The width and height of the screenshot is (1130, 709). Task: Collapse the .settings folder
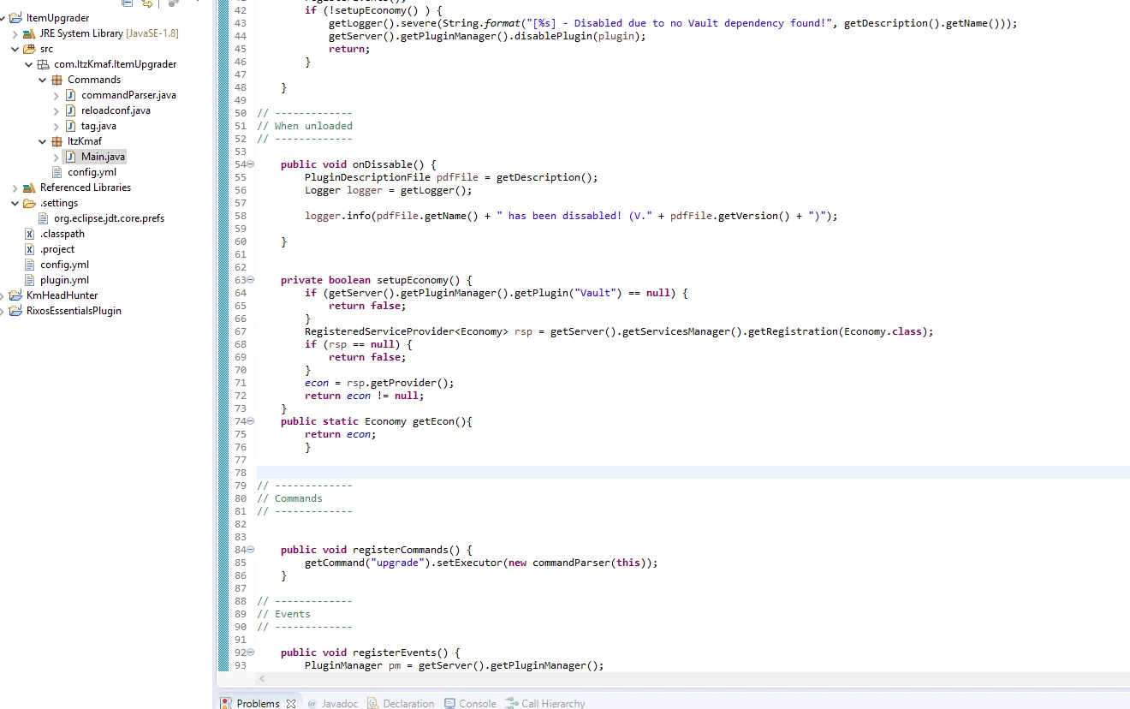pos(15,203)
